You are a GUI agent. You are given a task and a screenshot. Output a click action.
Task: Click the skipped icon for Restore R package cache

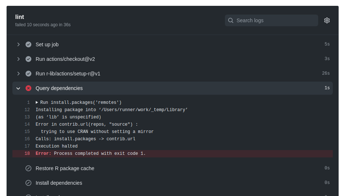tap(28, 168)
